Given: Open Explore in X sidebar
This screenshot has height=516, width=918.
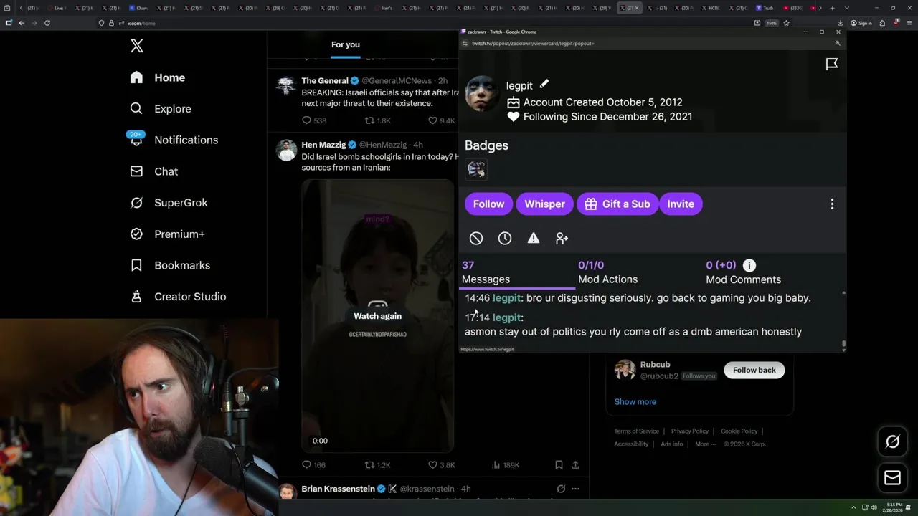Looking at the screenshot, I should click(160, 109).
